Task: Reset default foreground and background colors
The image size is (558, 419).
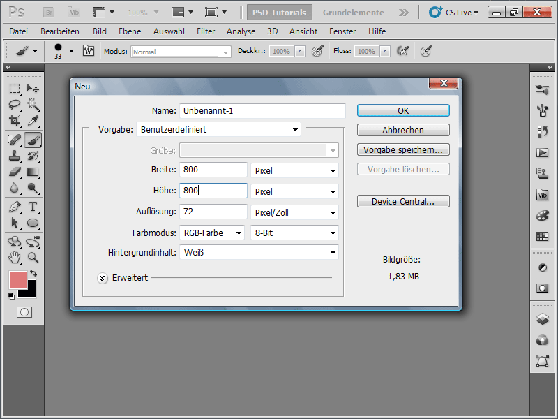Action: coord(11,296)
